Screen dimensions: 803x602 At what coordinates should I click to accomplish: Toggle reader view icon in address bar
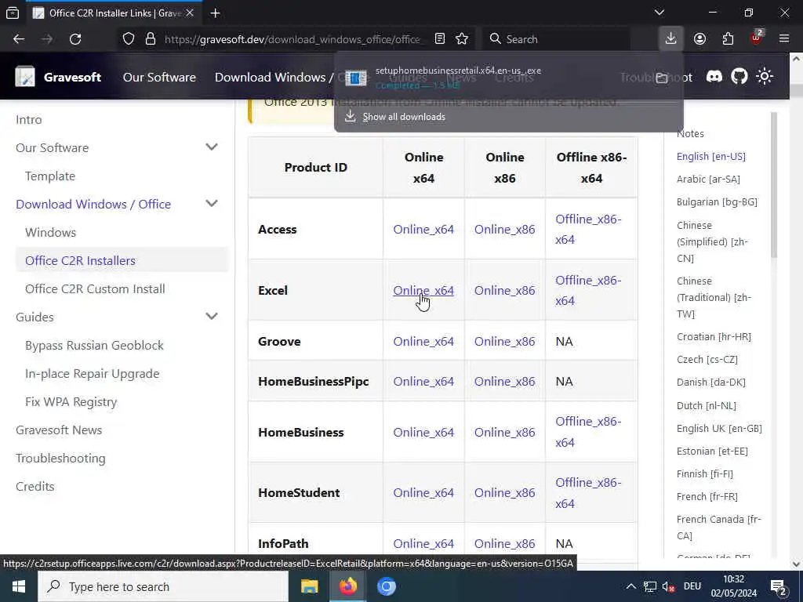click(x=439, y=39)
